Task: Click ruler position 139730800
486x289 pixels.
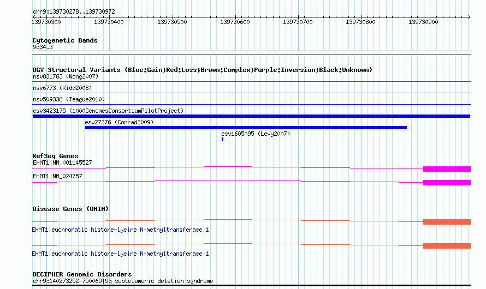Action: click(x=360, y=22)
